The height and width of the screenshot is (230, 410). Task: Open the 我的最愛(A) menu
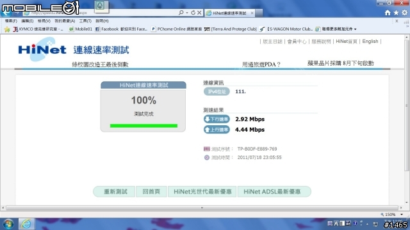(65, 21)
